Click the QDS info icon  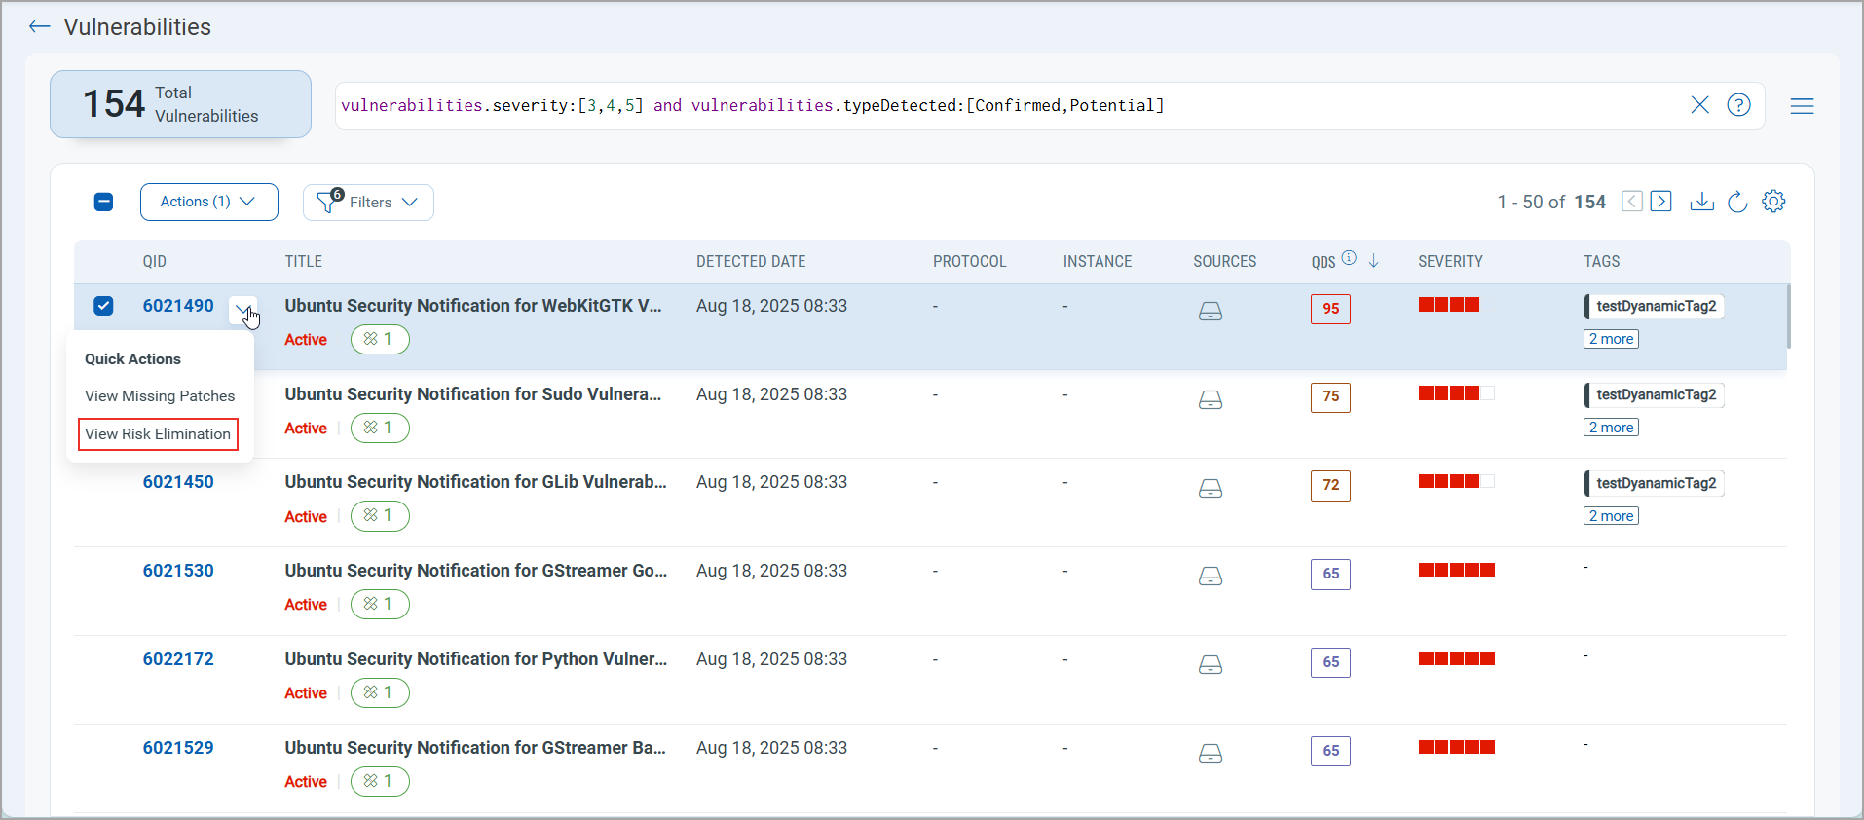point(1349,258)
